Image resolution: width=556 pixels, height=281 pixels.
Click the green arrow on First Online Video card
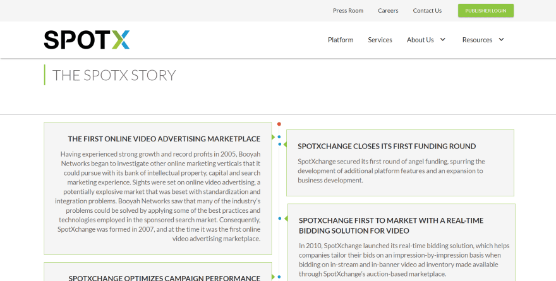(x=273, y=137)
